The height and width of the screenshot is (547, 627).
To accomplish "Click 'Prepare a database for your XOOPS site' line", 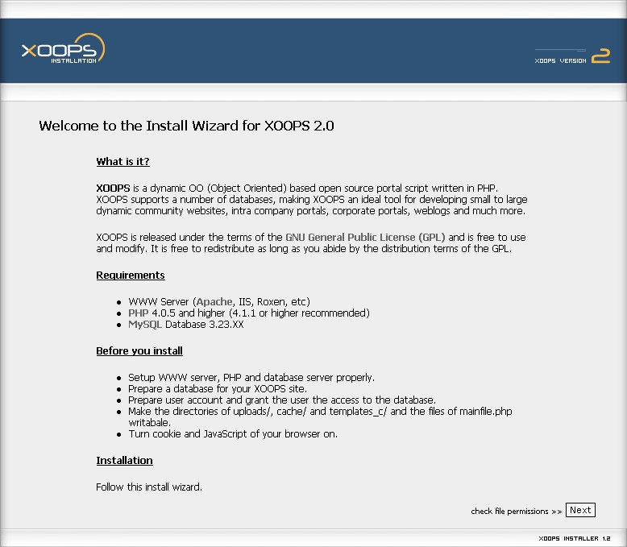I will pos(218,388).
